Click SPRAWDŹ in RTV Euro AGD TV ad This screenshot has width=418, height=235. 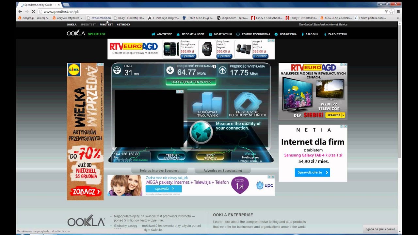335,115
